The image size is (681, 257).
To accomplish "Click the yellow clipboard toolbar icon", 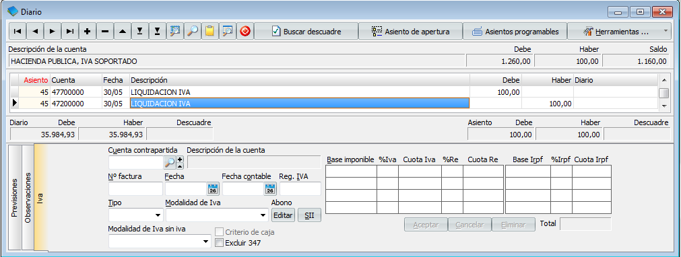I will click(209, 31).
